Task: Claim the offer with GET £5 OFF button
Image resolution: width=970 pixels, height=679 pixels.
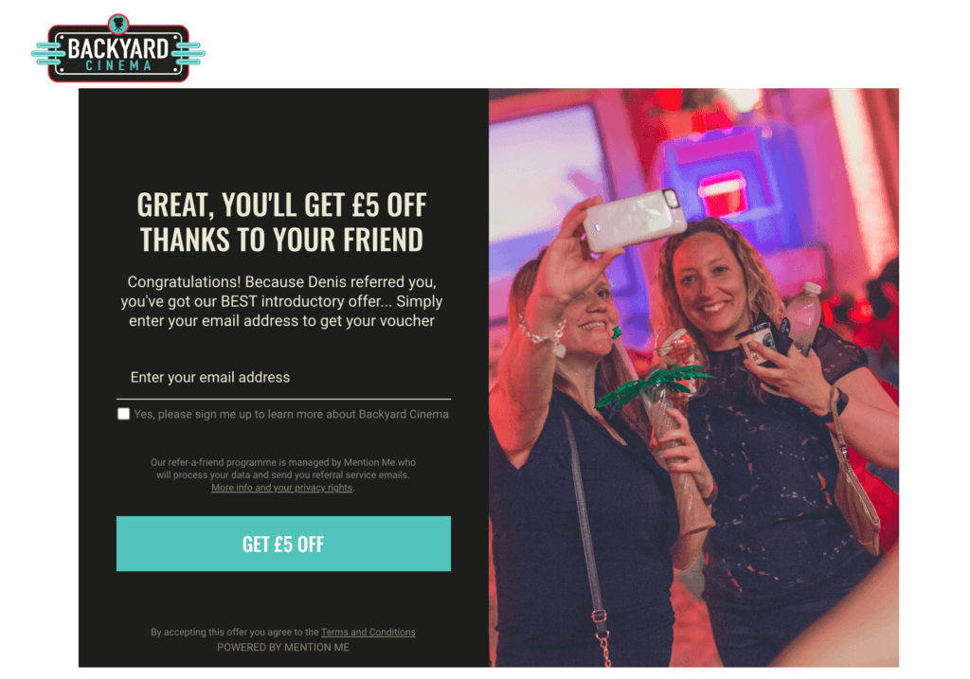Action: [x=283, y=544]
